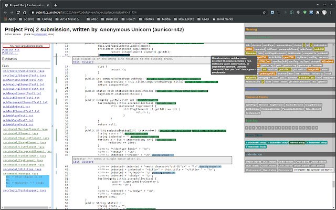Click the Publish All link

[x=10, y=50]
